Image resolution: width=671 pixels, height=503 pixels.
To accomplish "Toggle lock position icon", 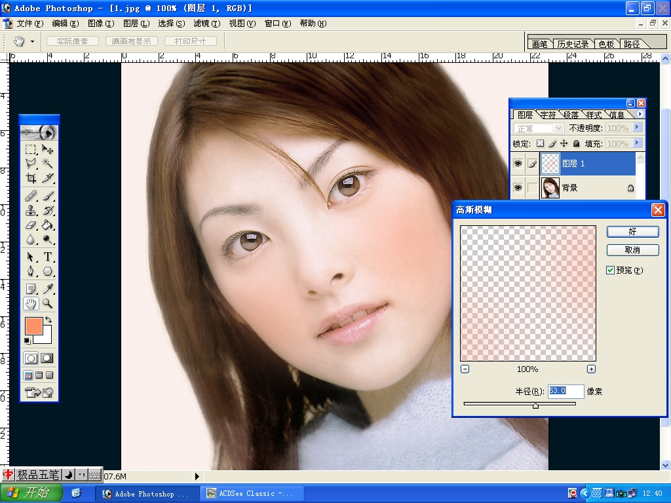I will tap(564, 143).
